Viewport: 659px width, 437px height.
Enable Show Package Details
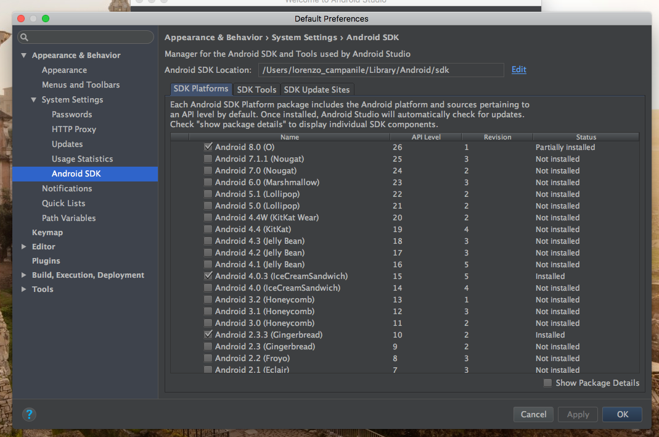coord(547,383)
